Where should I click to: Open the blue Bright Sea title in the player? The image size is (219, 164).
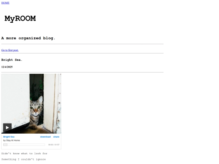tap(9, 137)
